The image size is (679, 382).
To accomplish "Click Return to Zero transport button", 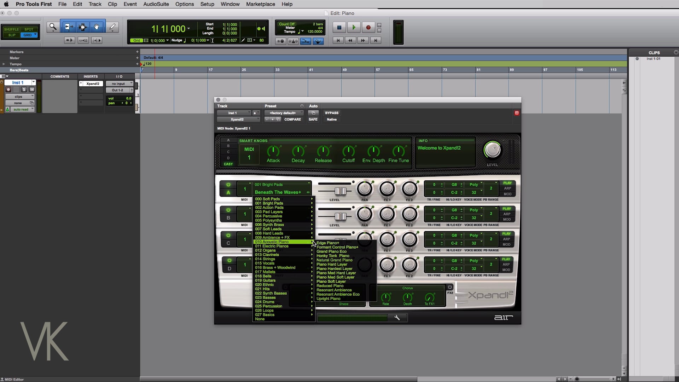I will tap(338, 40).
